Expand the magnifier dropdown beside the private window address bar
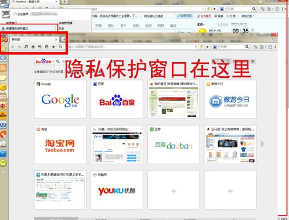The width and height of the screenshot is (289, 220). pos(61,47)
